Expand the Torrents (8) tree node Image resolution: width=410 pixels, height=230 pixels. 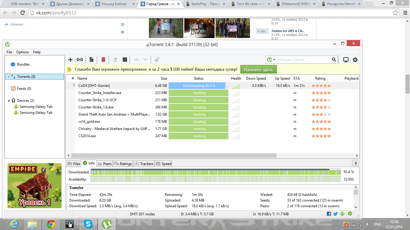9,77
